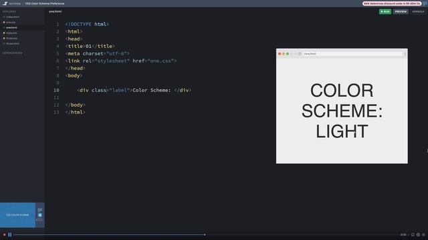Screen dimensions: 428x240
Task: Click the playback progress bar handle
Action: [x=205, y=235]
